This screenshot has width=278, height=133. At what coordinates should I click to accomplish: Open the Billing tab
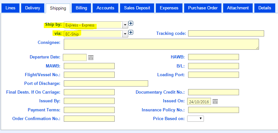[x=81, y=8]
